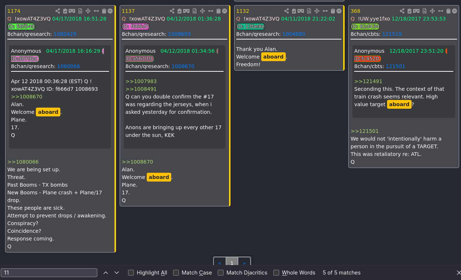Click the clipboard-check icon on post 1174
This screenshot has width=461, height=280.
[65, 11]
